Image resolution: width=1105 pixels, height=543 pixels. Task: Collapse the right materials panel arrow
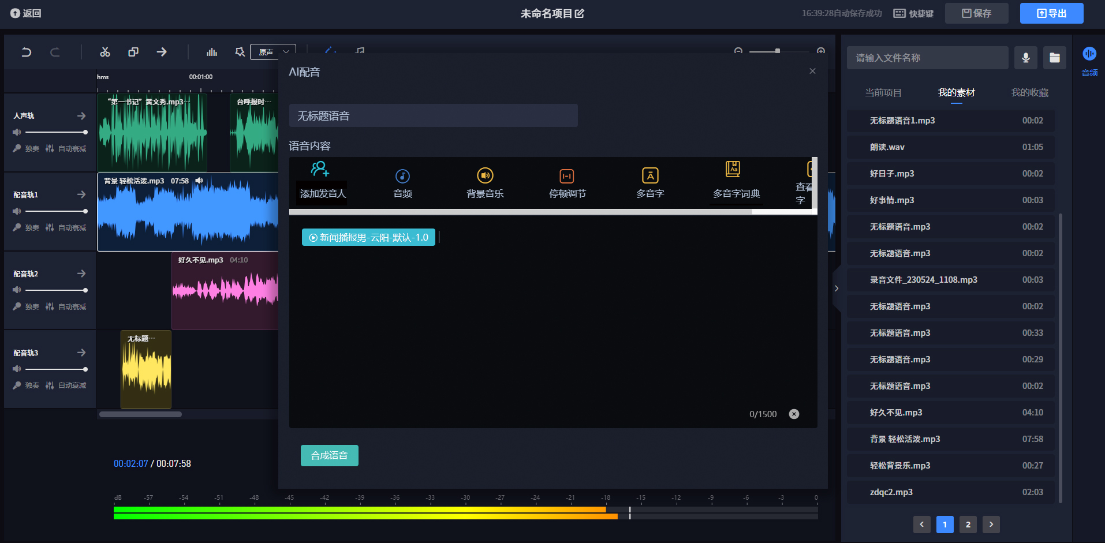[836, 288]
